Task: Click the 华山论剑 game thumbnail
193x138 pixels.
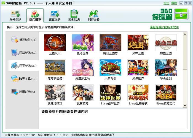Action: (166, 68)
